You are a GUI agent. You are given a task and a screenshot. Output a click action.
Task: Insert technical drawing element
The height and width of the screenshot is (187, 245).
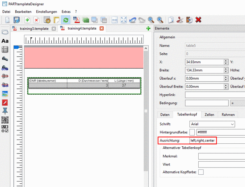click(5, 85)
